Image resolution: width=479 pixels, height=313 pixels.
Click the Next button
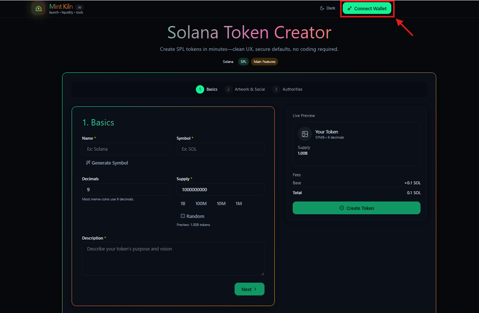click(249, 289)
